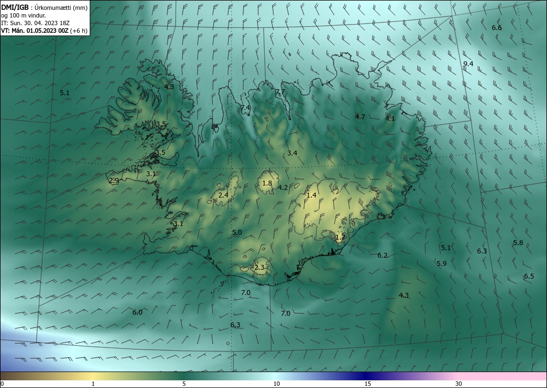The image size is (547, 388).
Task: Click the 9.4 value over the northeast sea
Action: pos(468,64)
